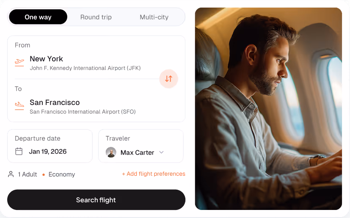The image size is (350, 218).
Task: Click the orange dot before Economy
Action: click(x=44, y=174)
